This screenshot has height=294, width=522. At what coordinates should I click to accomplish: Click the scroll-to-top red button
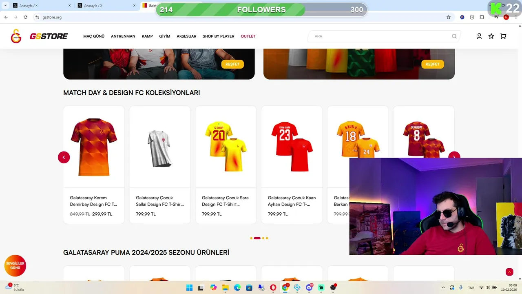[509, 272]
